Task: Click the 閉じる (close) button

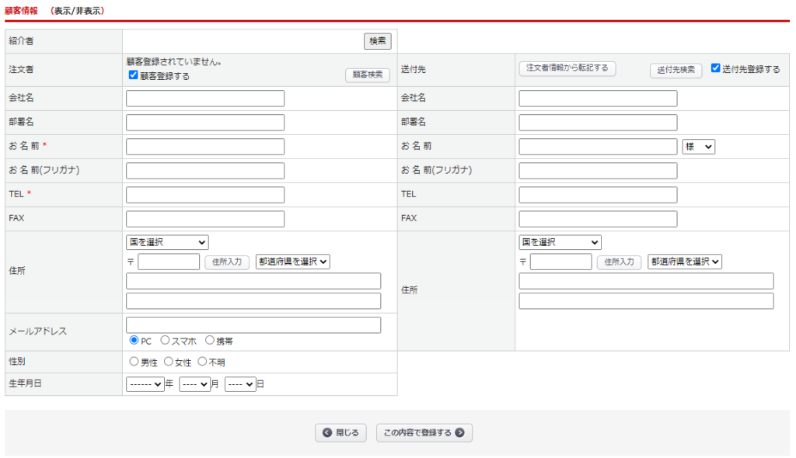Action: point(340,433)
